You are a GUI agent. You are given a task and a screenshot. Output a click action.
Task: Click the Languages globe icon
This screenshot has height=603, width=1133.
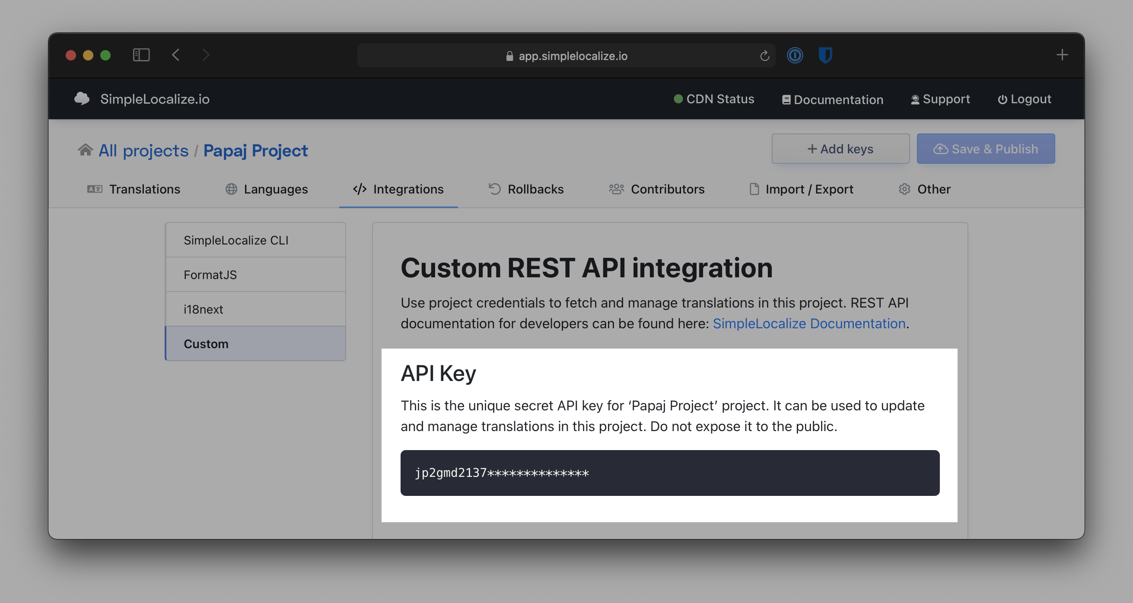(x=230, y=189)
